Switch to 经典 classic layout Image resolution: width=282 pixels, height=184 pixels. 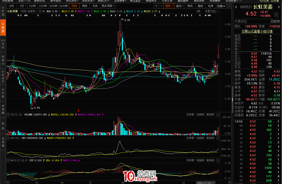tap(211, 6)
